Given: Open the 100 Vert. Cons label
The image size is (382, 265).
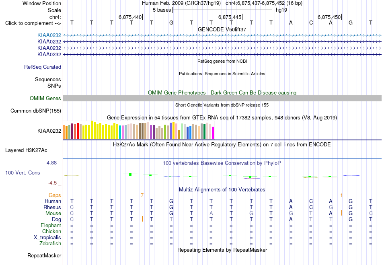Looking at the screenshot, I should click(x=23, y=173).
